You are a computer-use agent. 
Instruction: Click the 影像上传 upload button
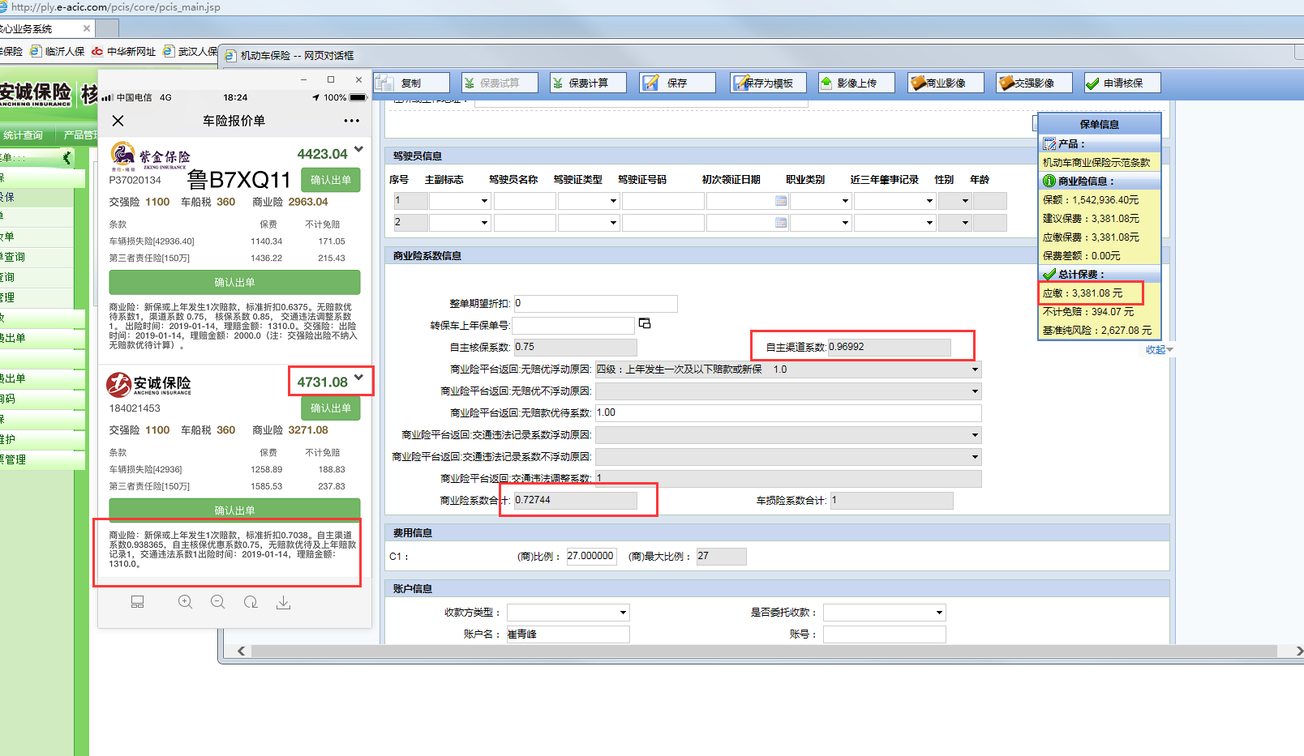point(856,83)
